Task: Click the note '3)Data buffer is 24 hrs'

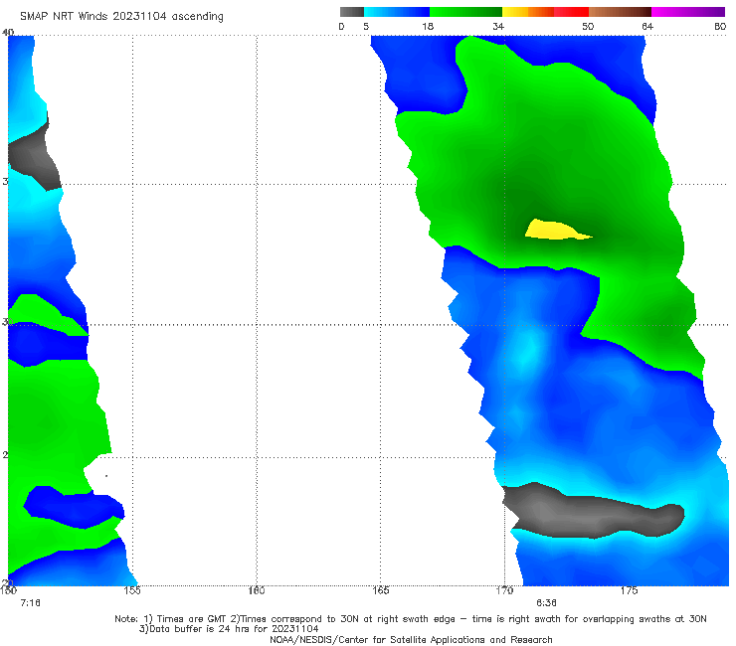Action: [x=229, y=629]
